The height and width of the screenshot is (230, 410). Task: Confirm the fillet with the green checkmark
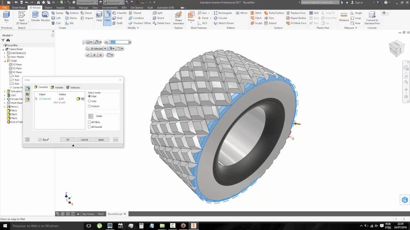(x=88, y=55)
